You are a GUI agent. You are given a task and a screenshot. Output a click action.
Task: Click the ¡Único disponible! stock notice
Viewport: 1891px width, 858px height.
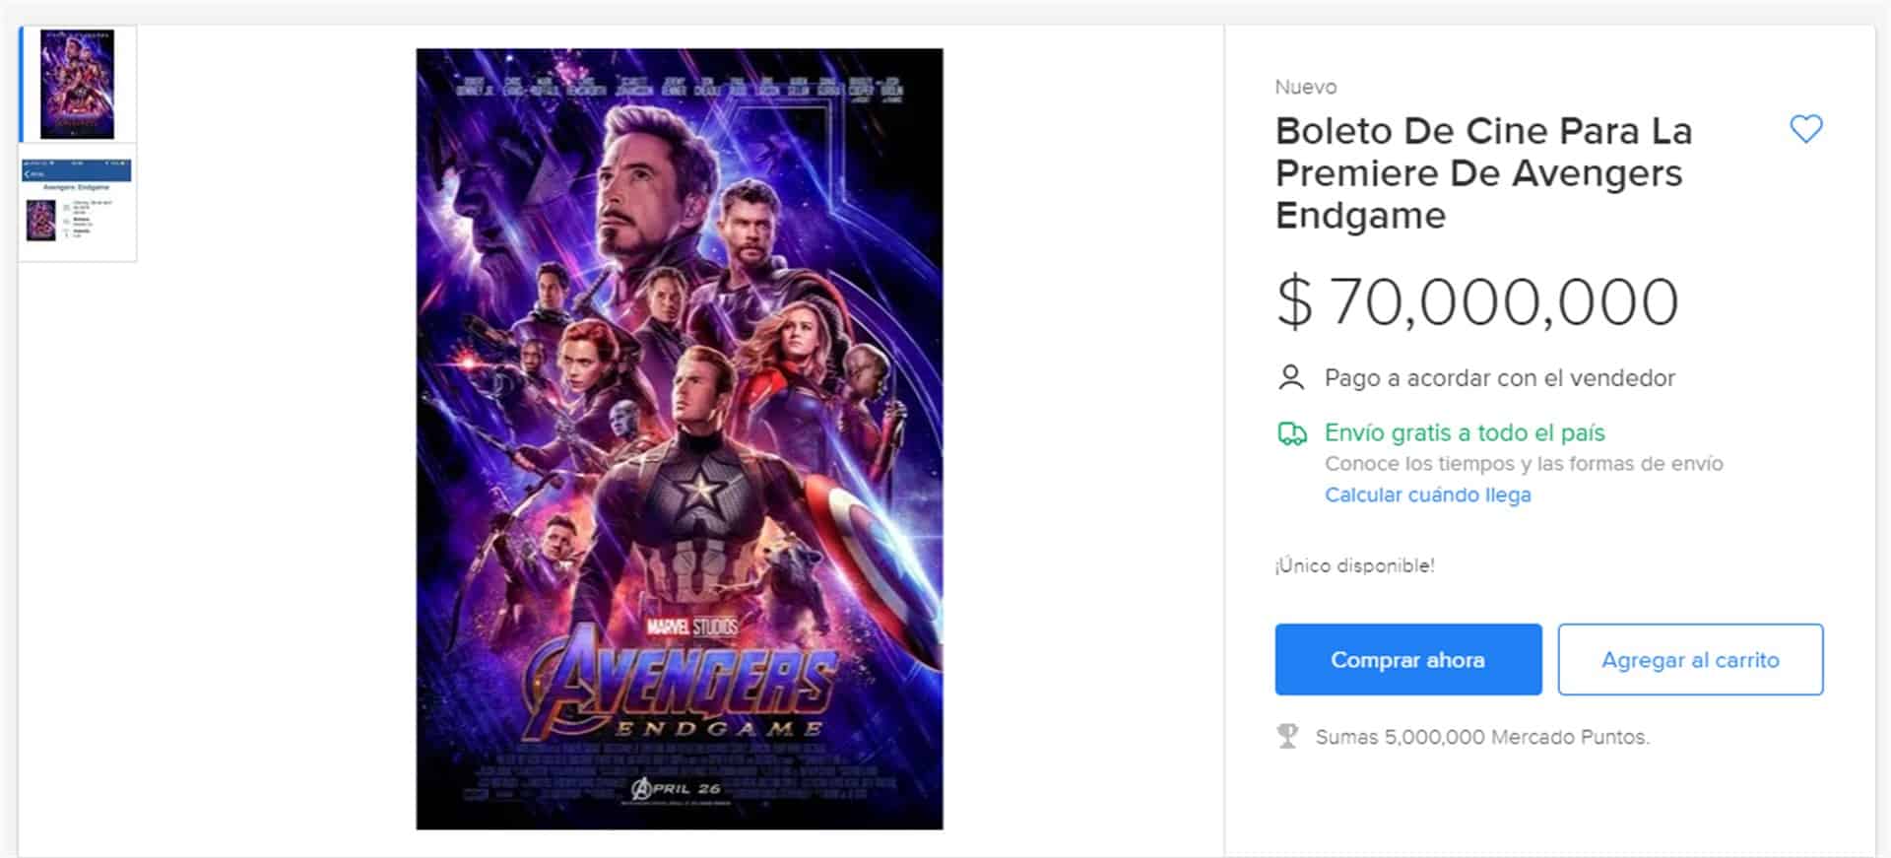[x=1354, y=565]
